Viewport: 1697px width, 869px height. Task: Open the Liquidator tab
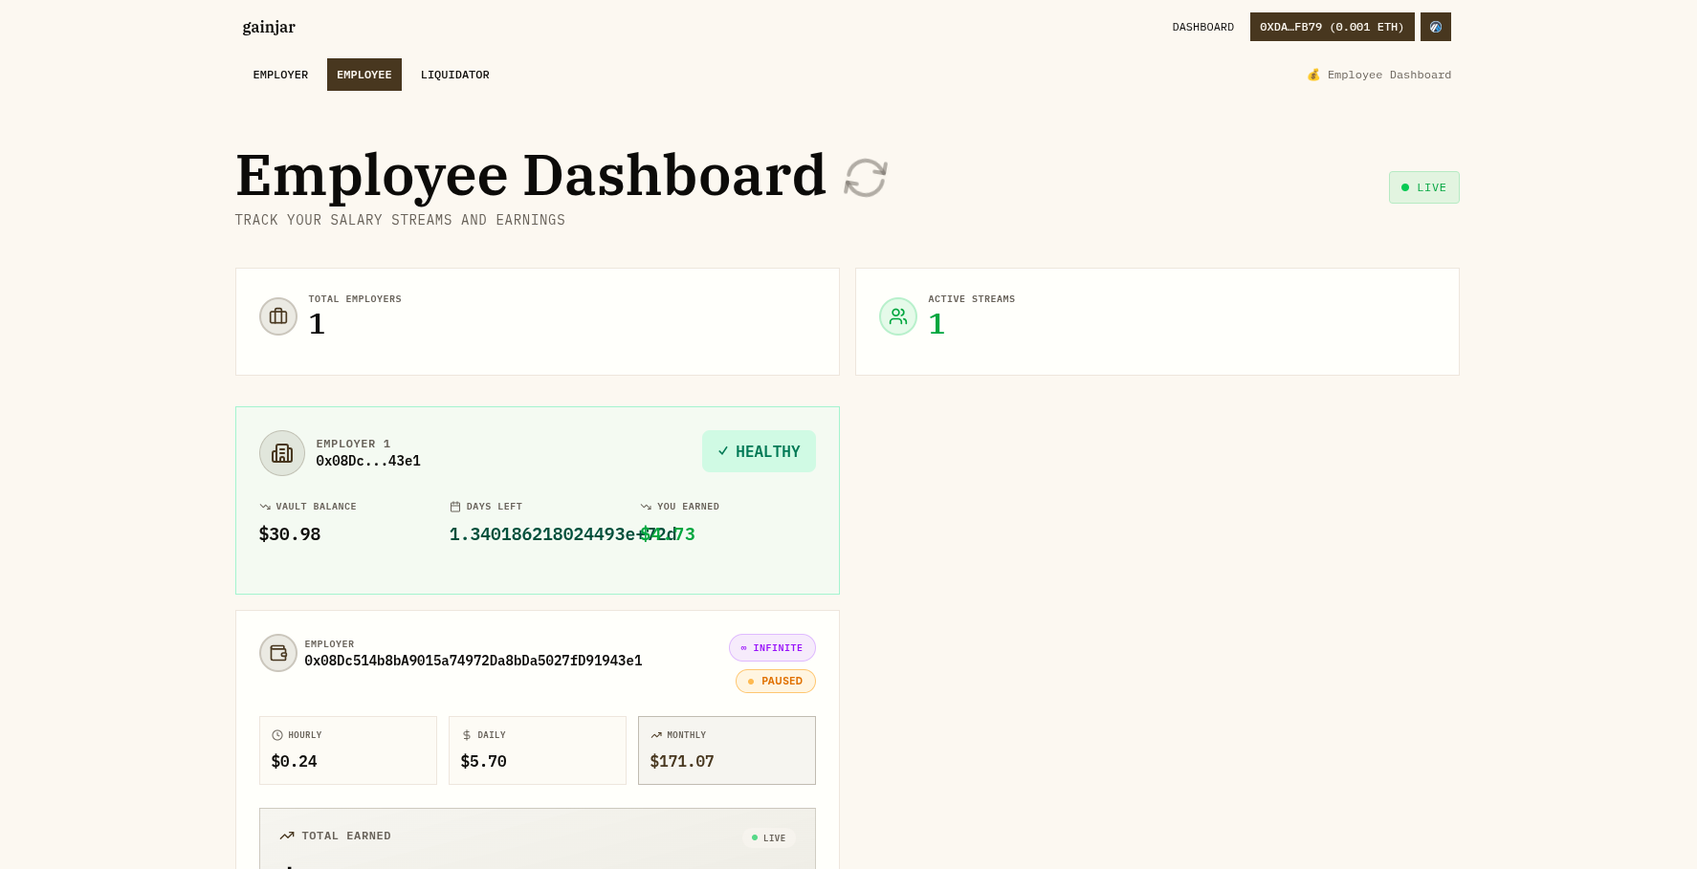click(454, 75)
